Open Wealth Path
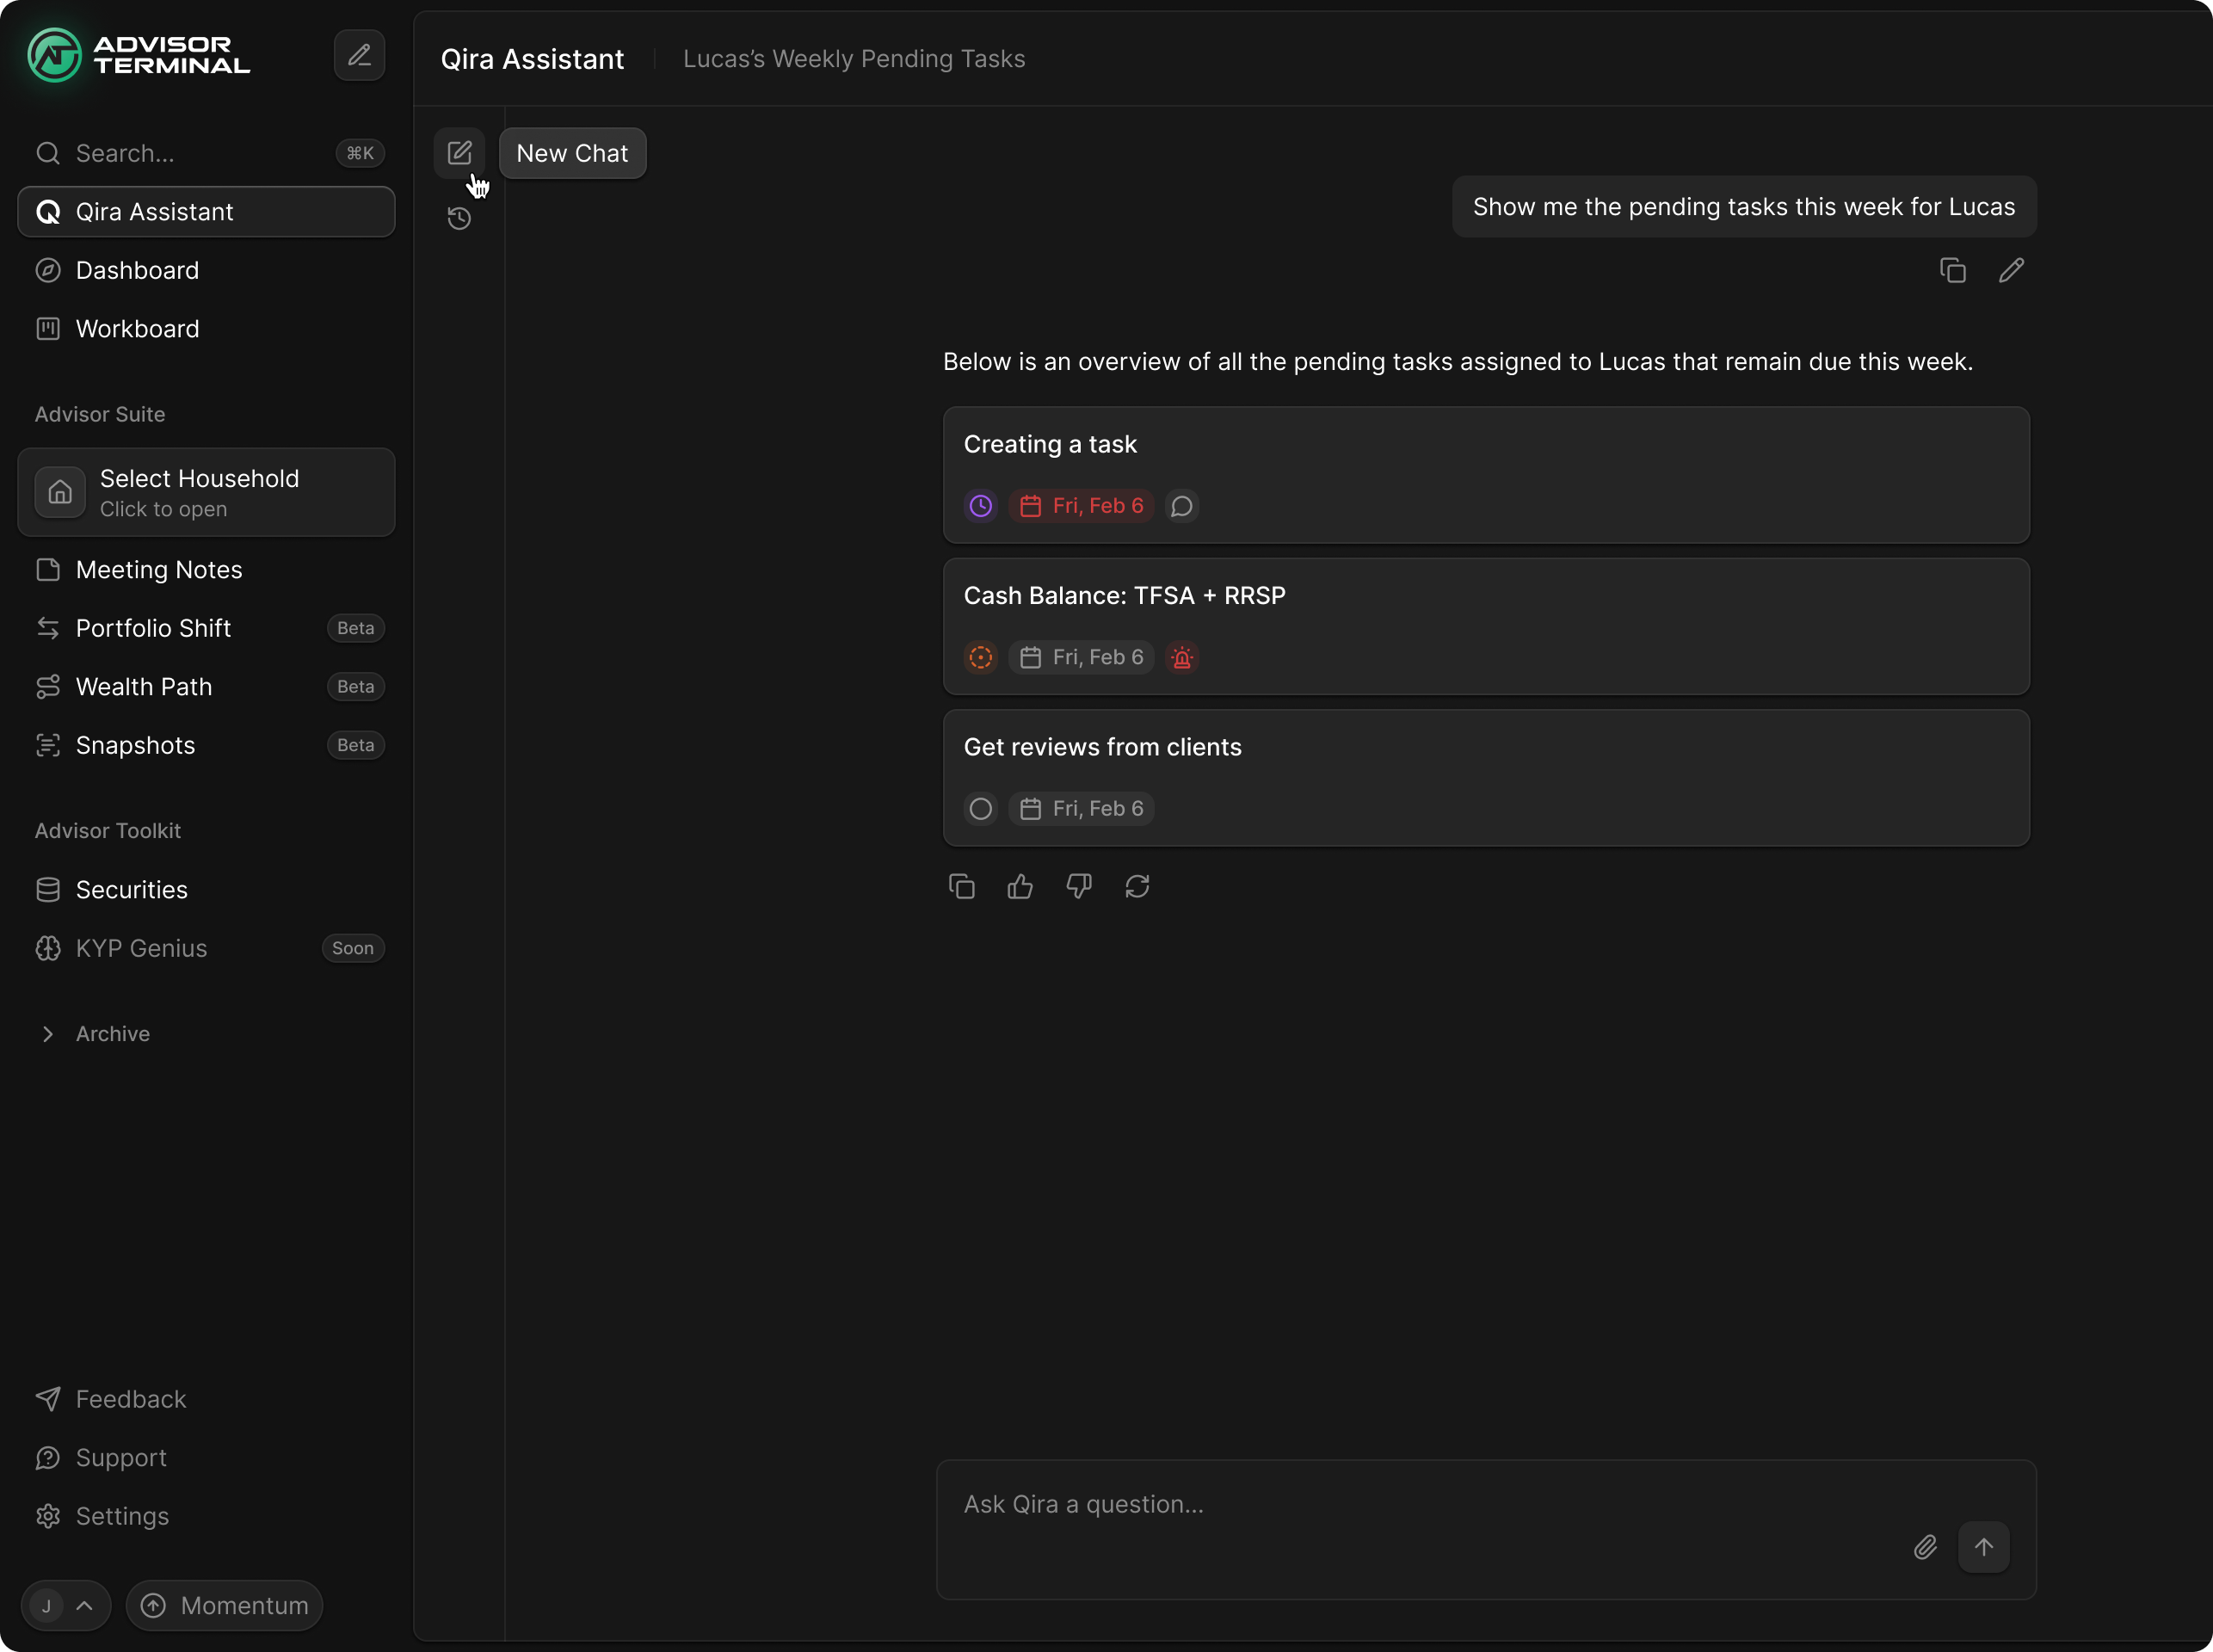 [x=206, y=686]
